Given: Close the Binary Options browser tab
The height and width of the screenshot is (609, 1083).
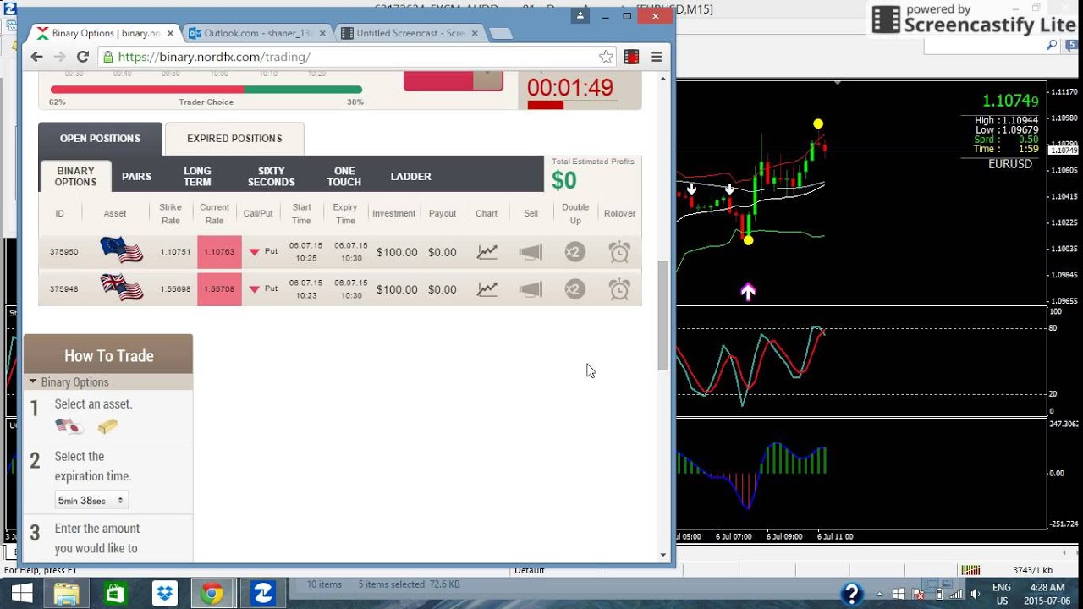Looking at the screenshot, I should tap(171, 33).
